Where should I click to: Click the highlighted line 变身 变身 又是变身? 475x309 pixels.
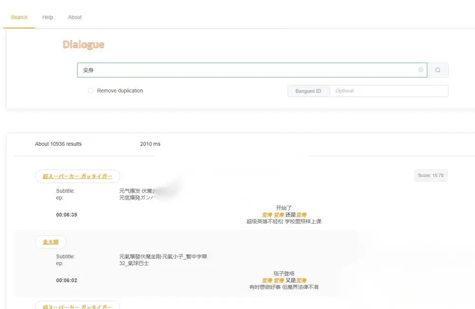[284, 281]
